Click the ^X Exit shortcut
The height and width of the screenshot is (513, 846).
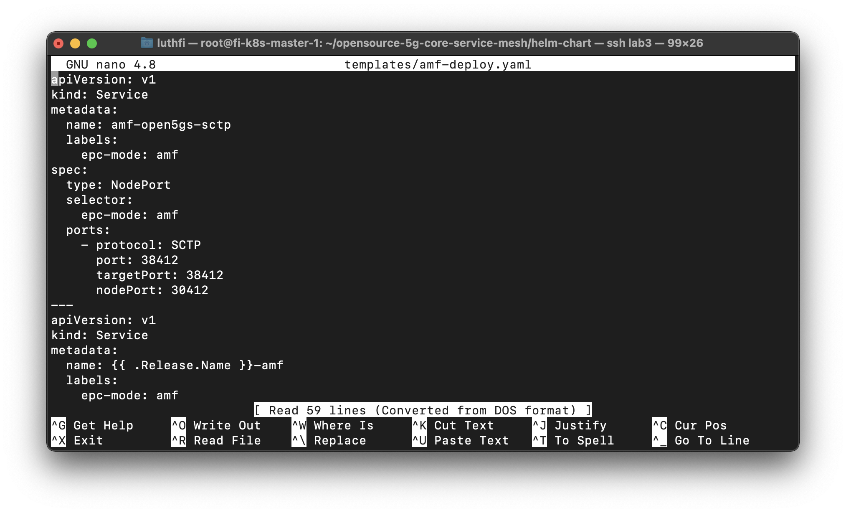tap(77, 440)
